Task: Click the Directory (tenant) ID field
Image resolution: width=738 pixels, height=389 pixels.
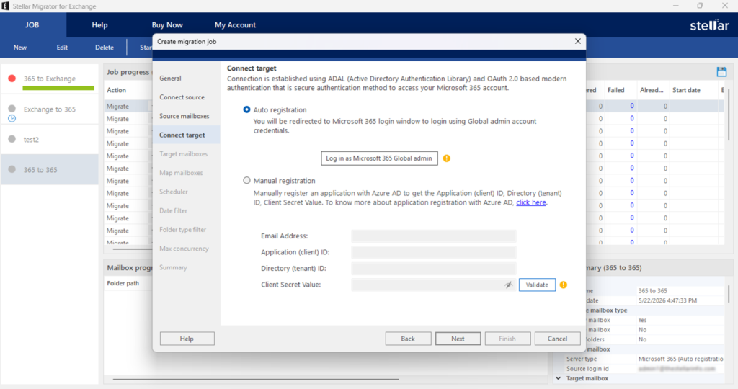Action: point(433,269)
